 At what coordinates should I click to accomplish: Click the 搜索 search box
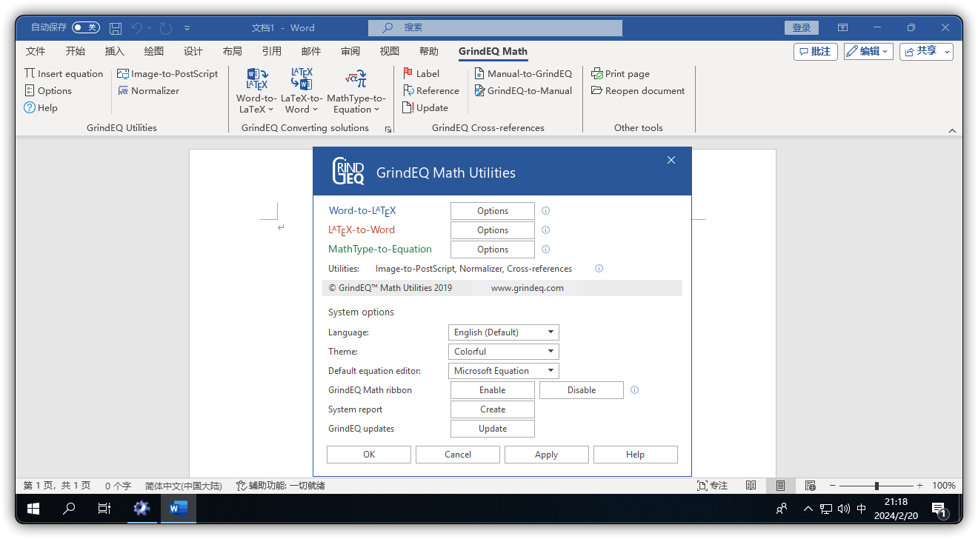494,27
